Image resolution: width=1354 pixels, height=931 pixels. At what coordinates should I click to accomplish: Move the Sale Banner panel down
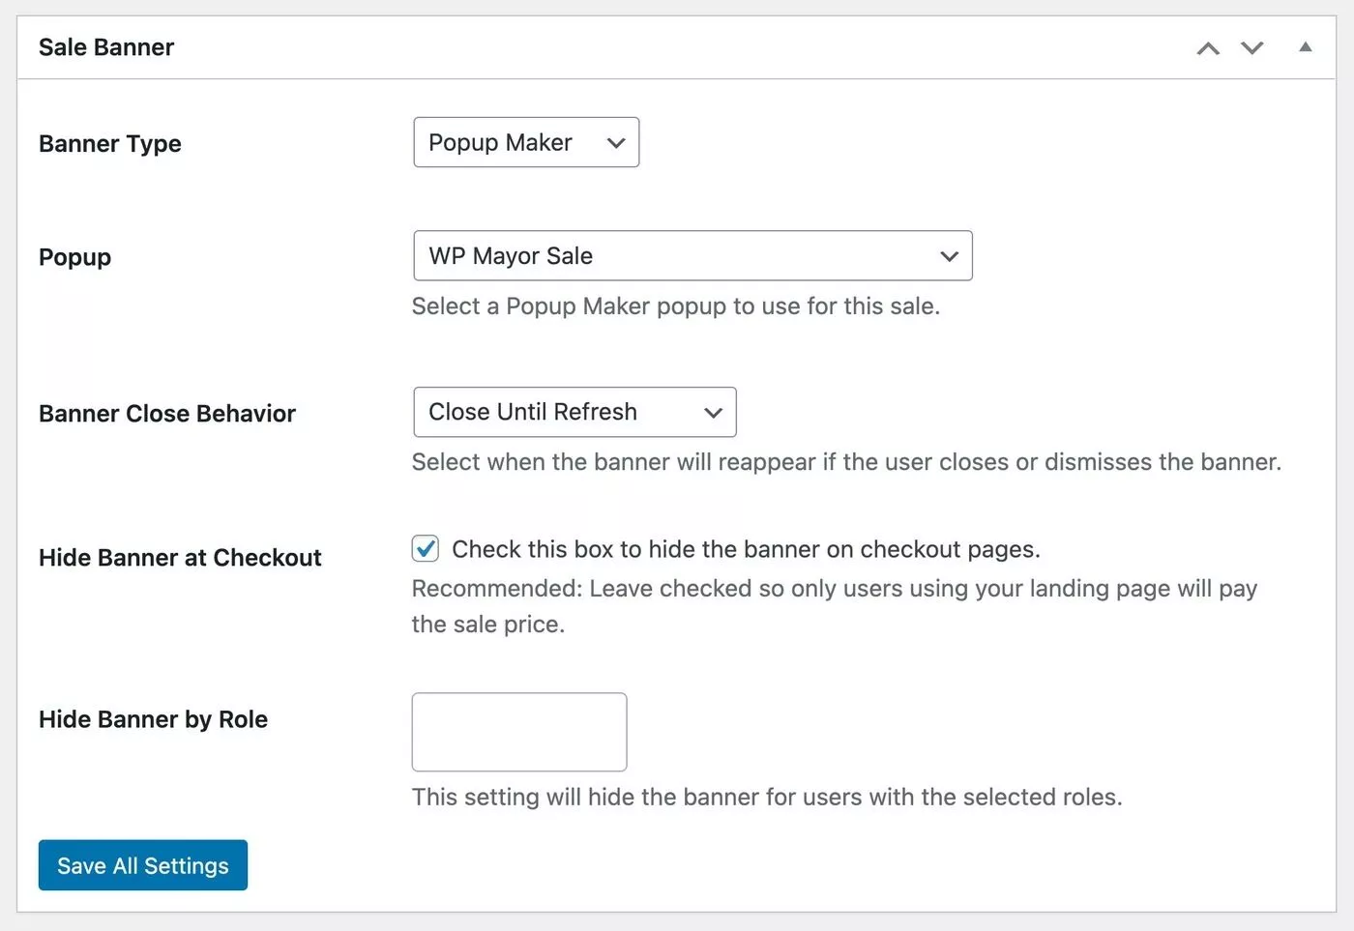(1252, 48)
